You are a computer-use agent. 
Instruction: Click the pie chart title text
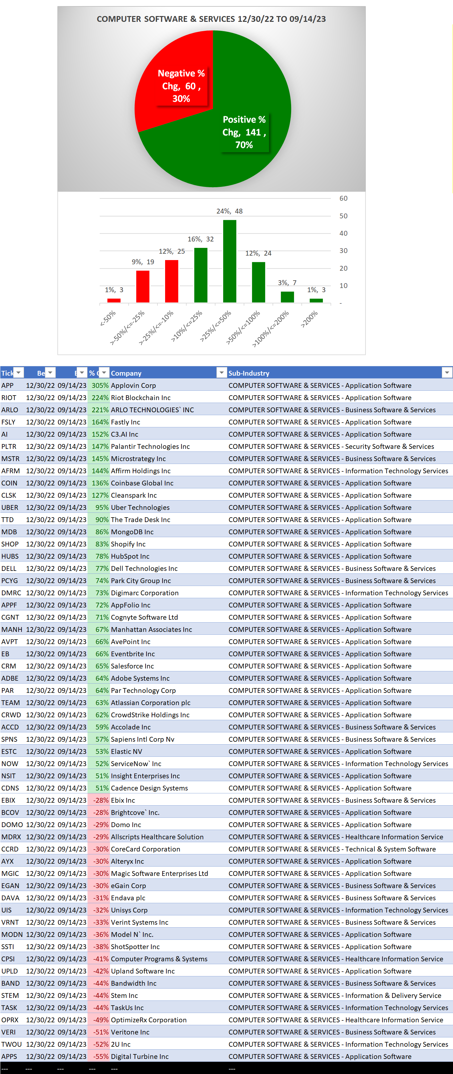211,19
